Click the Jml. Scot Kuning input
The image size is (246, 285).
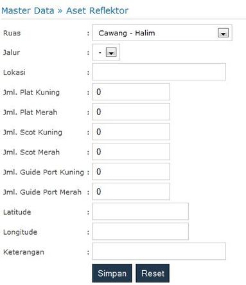pyautogui.click(x=131, y=132)
